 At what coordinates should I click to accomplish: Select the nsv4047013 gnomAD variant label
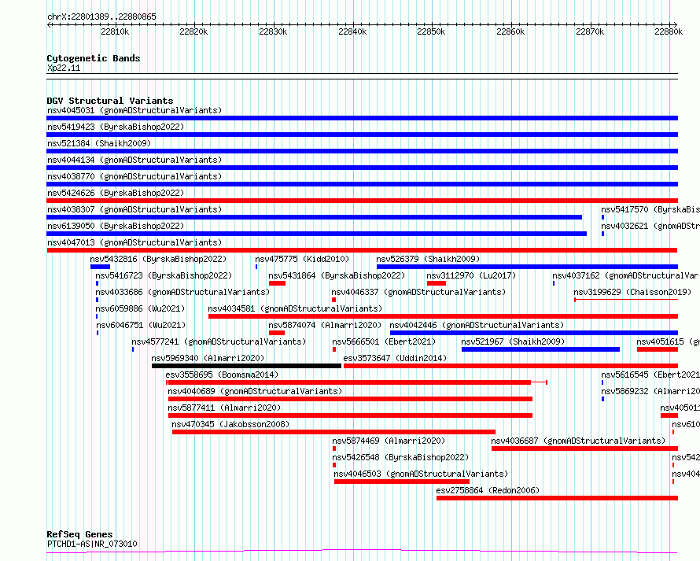click(134, 242)
